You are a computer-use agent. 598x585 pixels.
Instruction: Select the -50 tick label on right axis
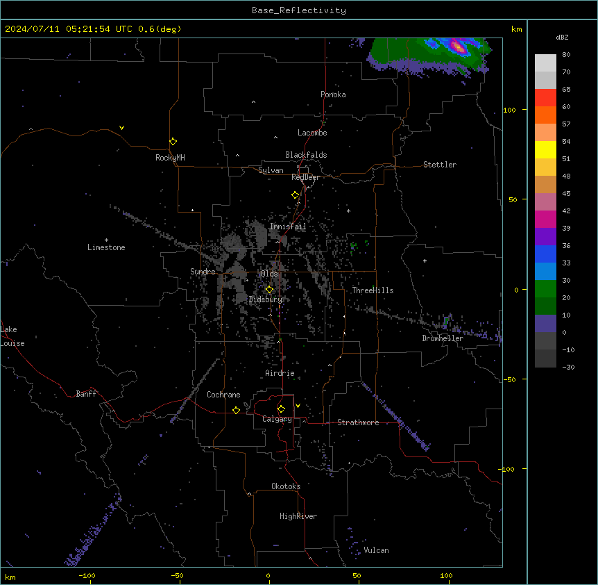pos(509,379)
